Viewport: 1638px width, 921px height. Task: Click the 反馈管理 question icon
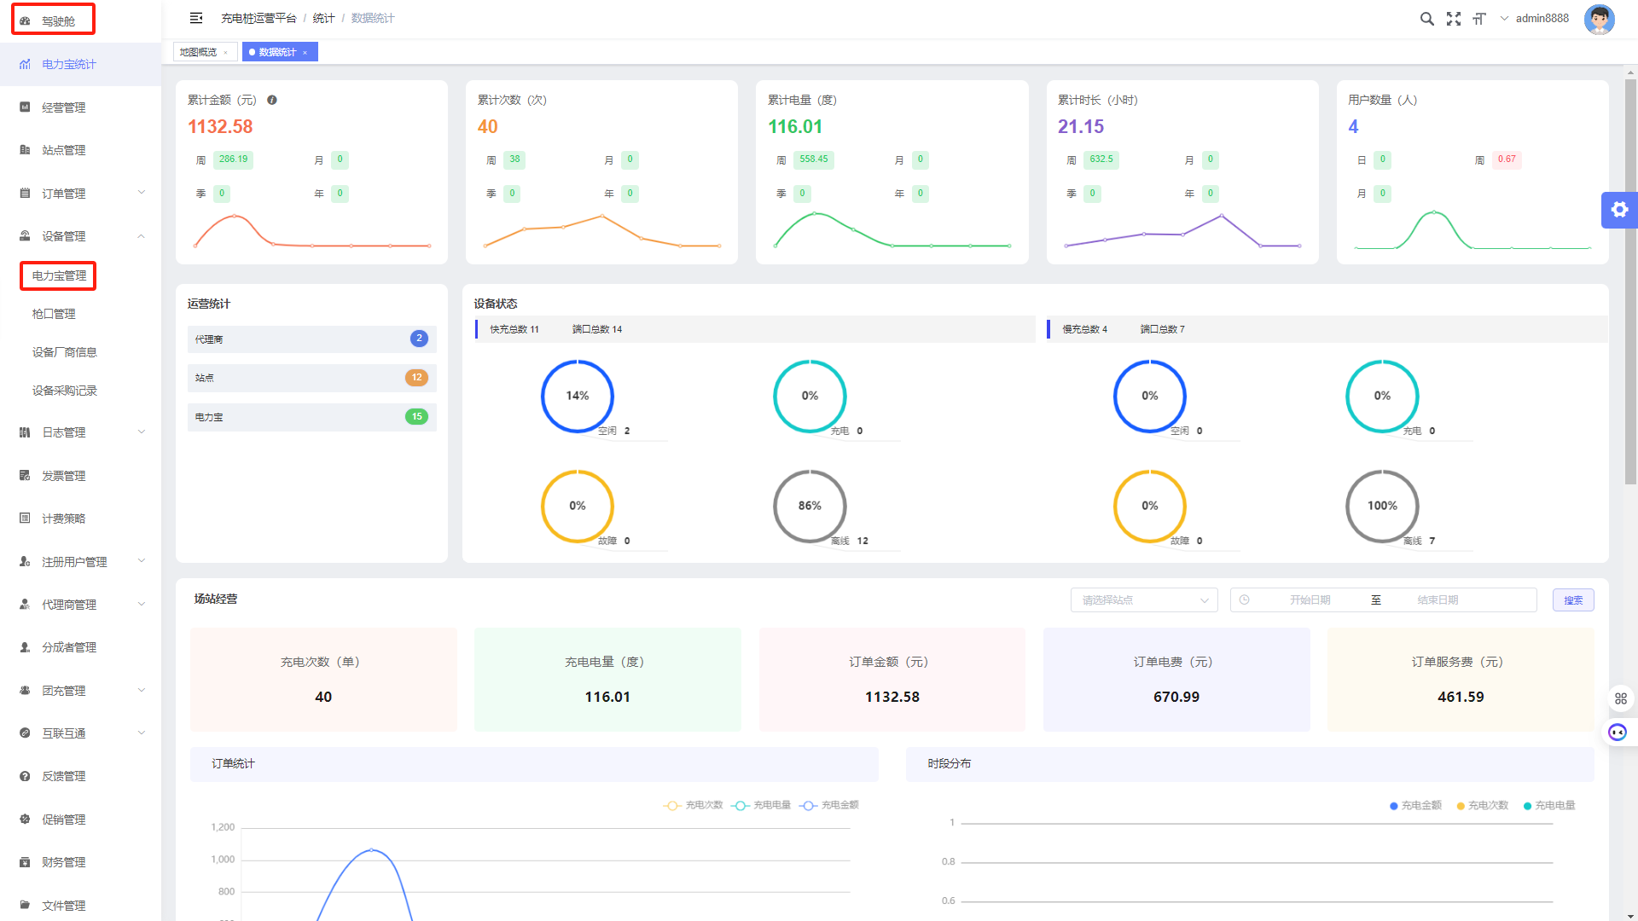[25, 776]
